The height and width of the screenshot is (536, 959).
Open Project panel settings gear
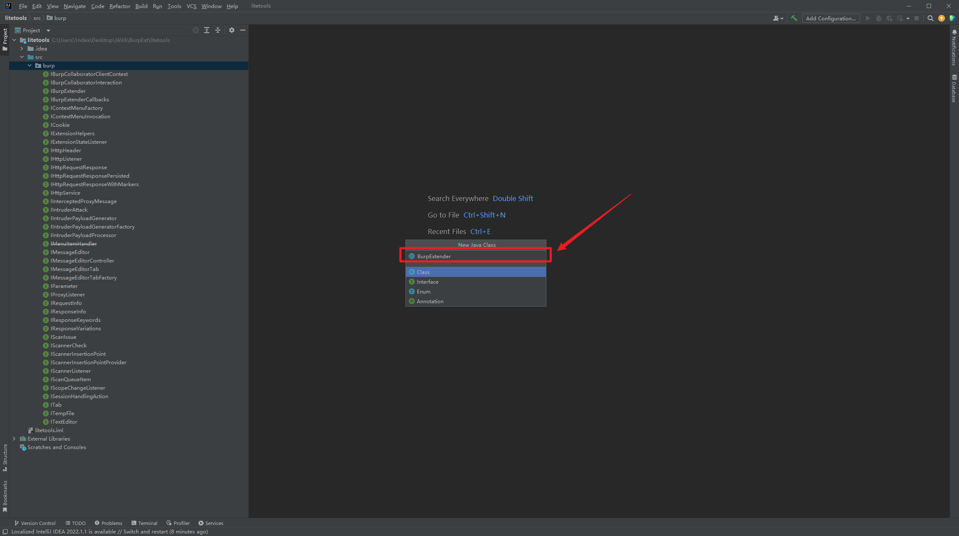pos(232,30)
